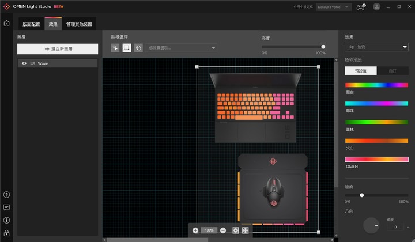Open the Help question mark icon
Screen dimensions: 415x242
[6, 195]
